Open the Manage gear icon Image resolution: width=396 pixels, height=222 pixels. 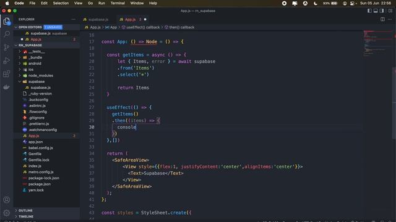pyautogui.click(x=7, y=213)
